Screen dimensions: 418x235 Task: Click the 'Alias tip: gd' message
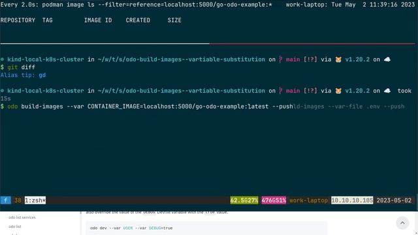tap(23, 75)
